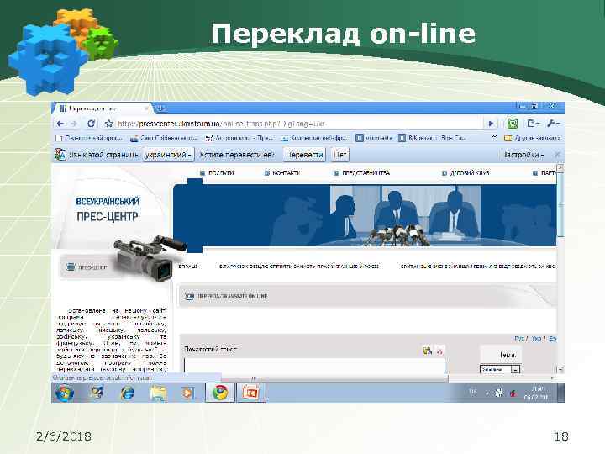Open Windows Media Player from taskbar
This screenshot has height=454, width=605.
(187, 393)
